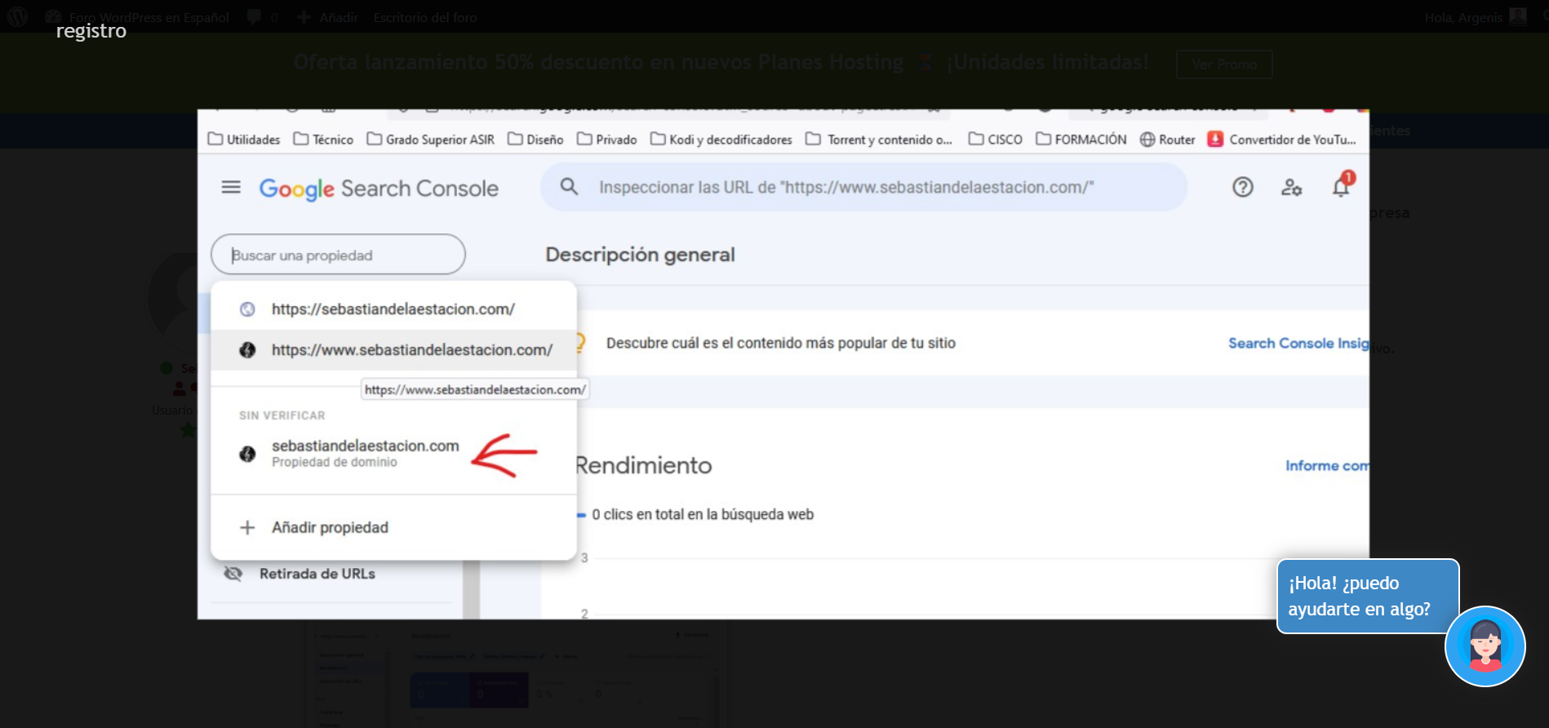Open Convertidor de YouTu... bookmark icon

tap(1215, 139)
